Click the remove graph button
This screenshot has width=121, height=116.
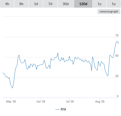pos(109,11)
